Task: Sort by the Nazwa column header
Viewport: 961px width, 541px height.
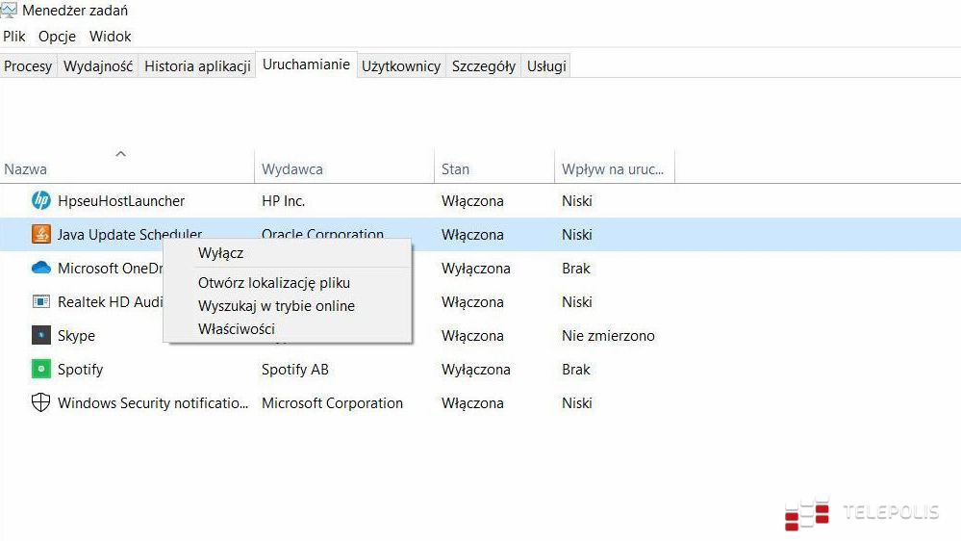Action: [26, 169]
